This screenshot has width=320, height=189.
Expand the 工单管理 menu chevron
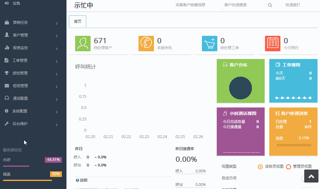(57, 61)
